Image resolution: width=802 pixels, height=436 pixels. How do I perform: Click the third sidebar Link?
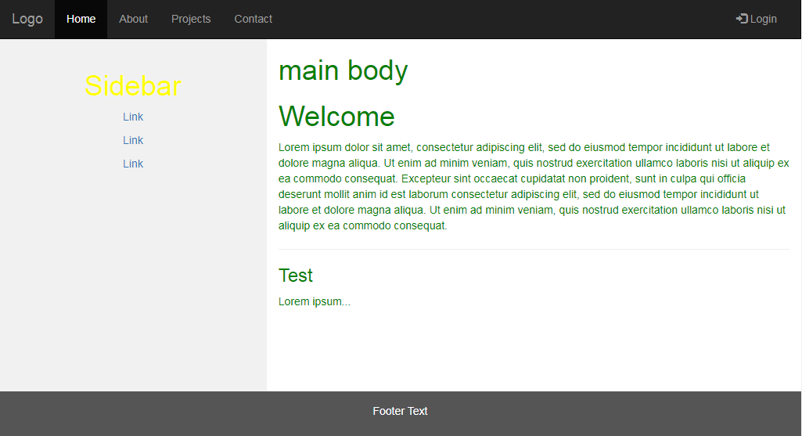(x=133, y=164)
